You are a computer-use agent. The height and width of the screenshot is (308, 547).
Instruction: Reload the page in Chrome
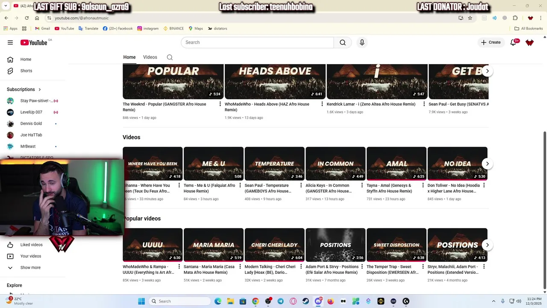26,18
